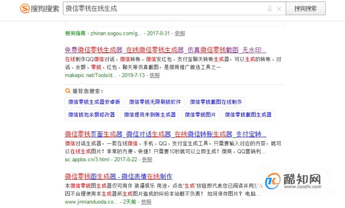The width and height of the screenshot is (345, 208).
Task: Click the 2天前 timestamp text
Action: pyautogui.click(x=130, y=202)
